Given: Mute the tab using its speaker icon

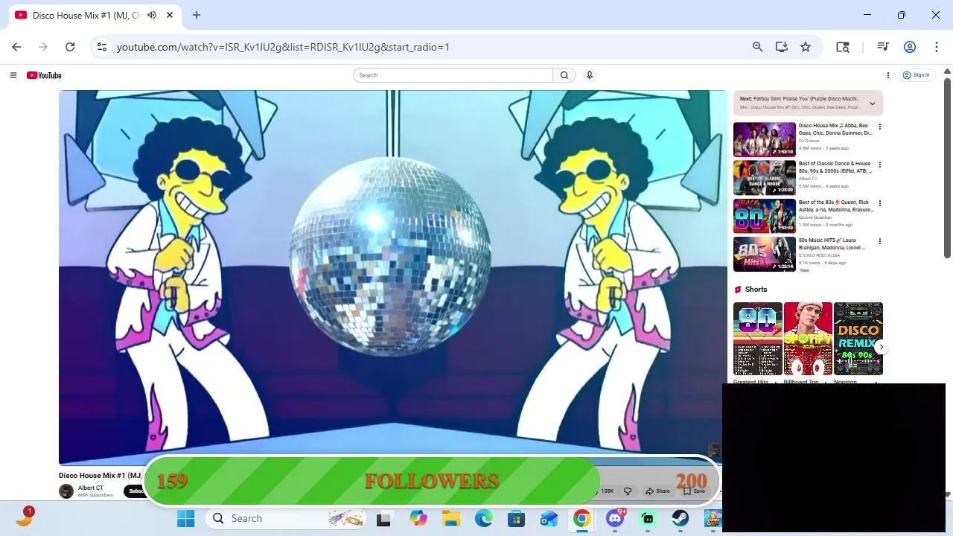Looking at the screenshot, I should 152,15.
